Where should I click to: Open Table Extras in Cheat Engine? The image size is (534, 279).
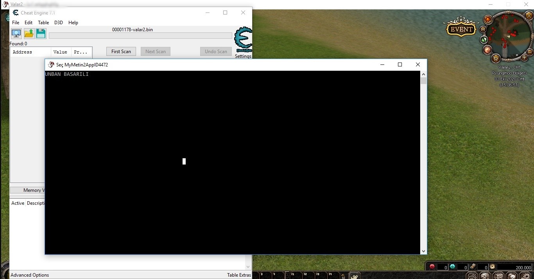coord(239,275)
